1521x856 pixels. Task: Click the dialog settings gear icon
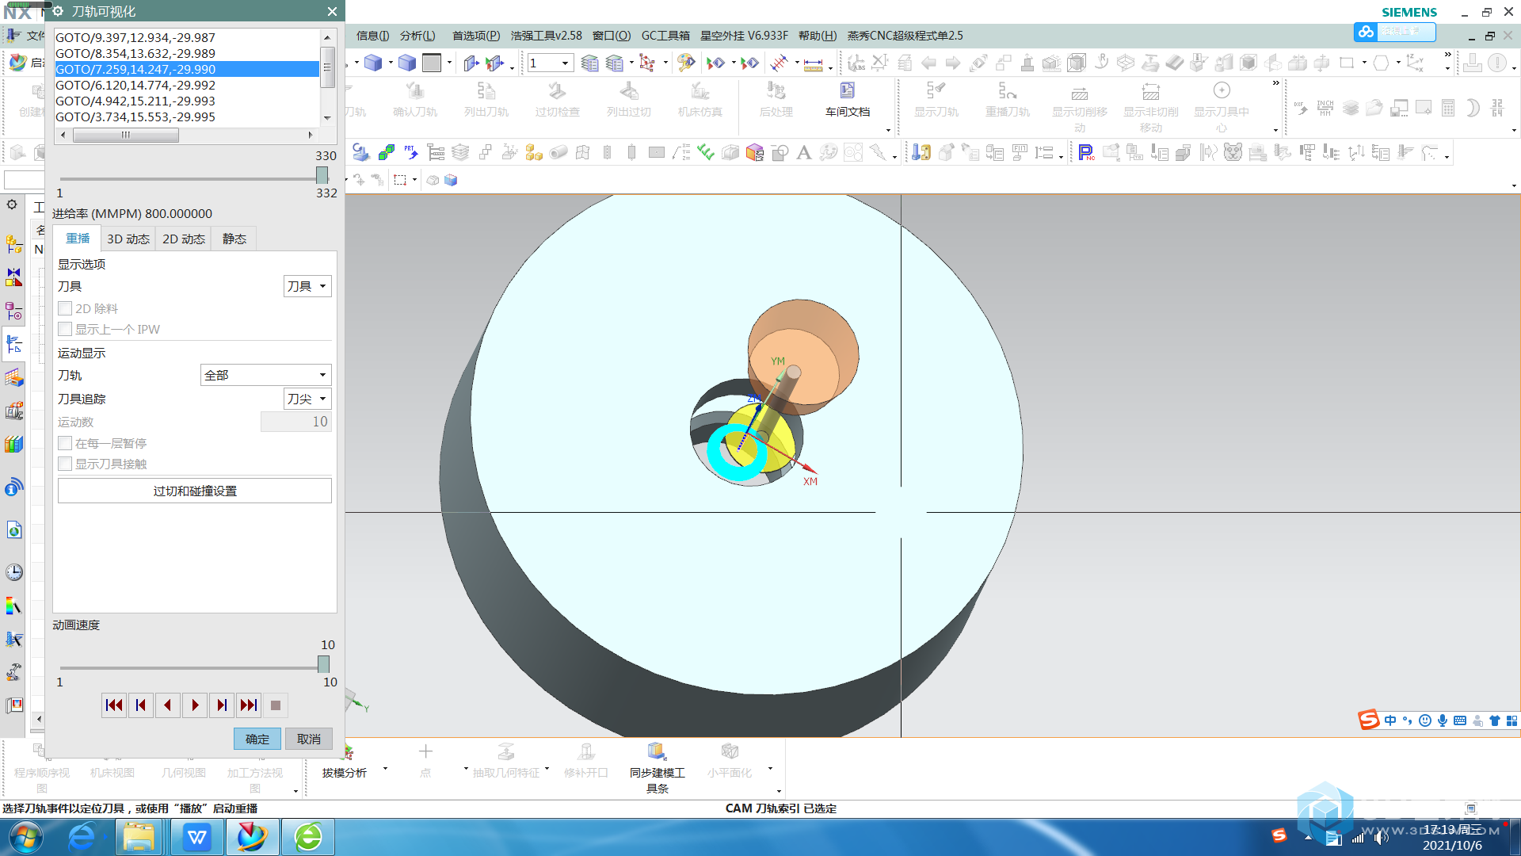pos(58,11)
